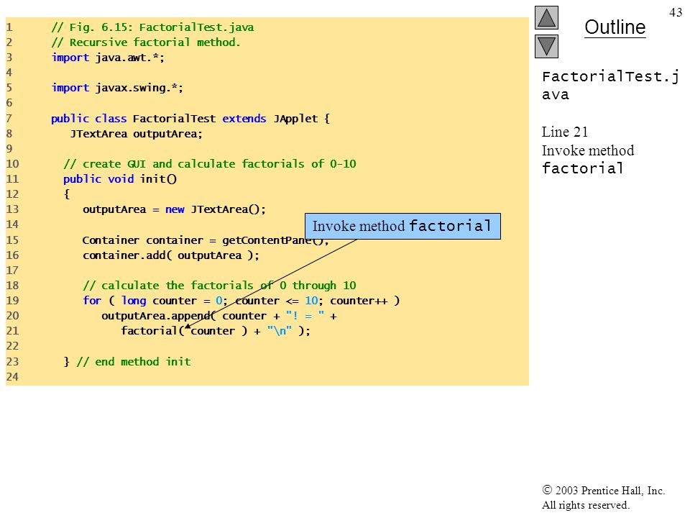The image size is (690, 518).
Task: Click 'Container container = getContentPane' line
Action: pos(206,240)
